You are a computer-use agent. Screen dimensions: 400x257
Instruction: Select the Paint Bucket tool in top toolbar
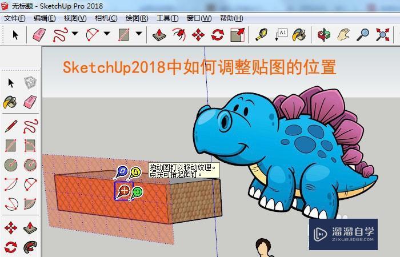(299, 35)
